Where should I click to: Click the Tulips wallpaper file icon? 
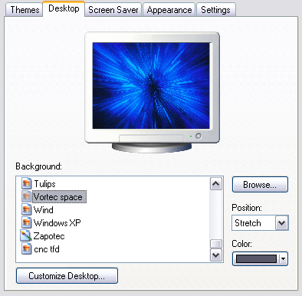coord(26,183)
